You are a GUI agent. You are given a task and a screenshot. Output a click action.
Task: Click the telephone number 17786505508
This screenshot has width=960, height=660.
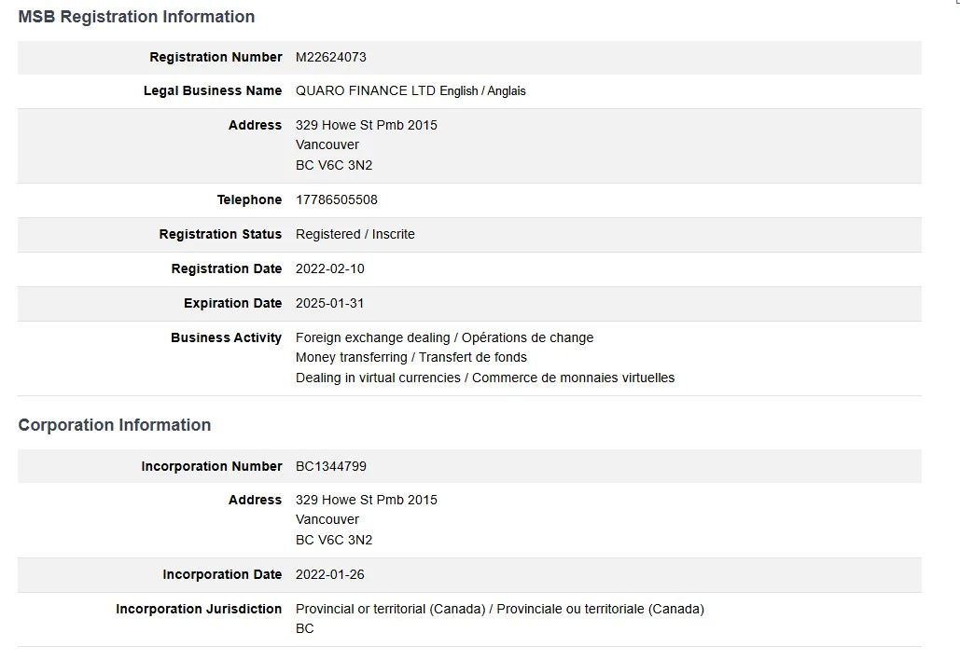[336, 199]
